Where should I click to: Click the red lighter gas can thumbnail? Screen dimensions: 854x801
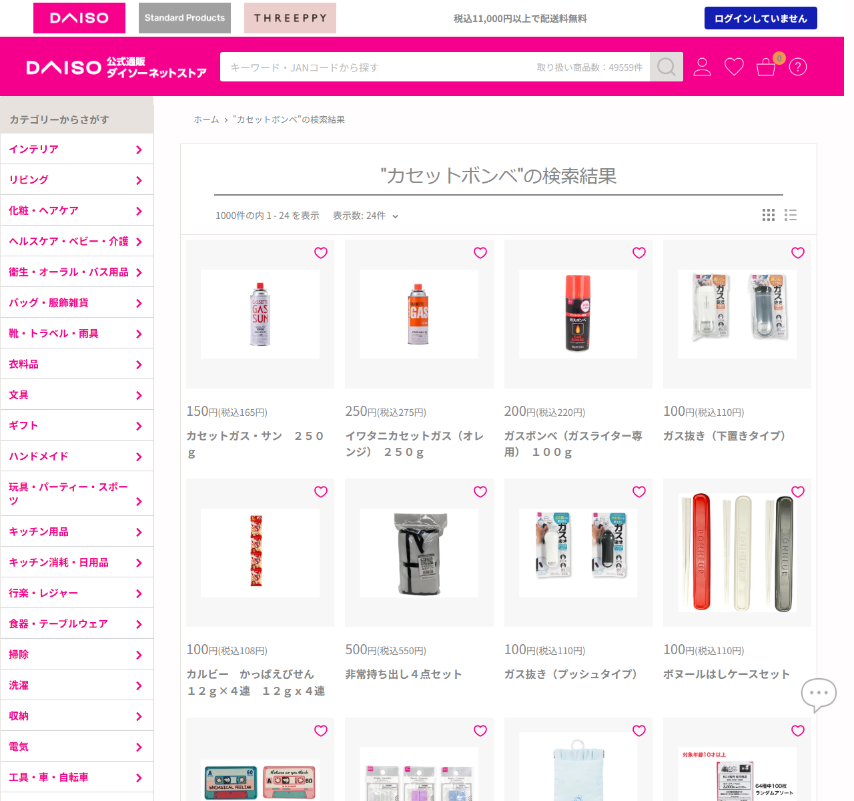[x=578, y=314]
